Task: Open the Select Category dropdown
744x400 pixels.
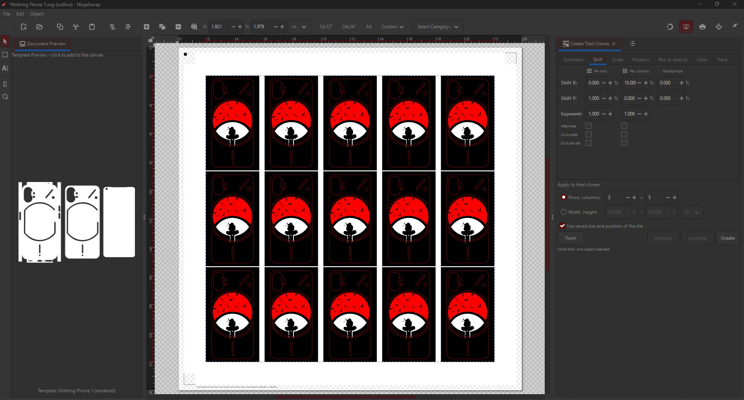Action: tap(438, 27)
